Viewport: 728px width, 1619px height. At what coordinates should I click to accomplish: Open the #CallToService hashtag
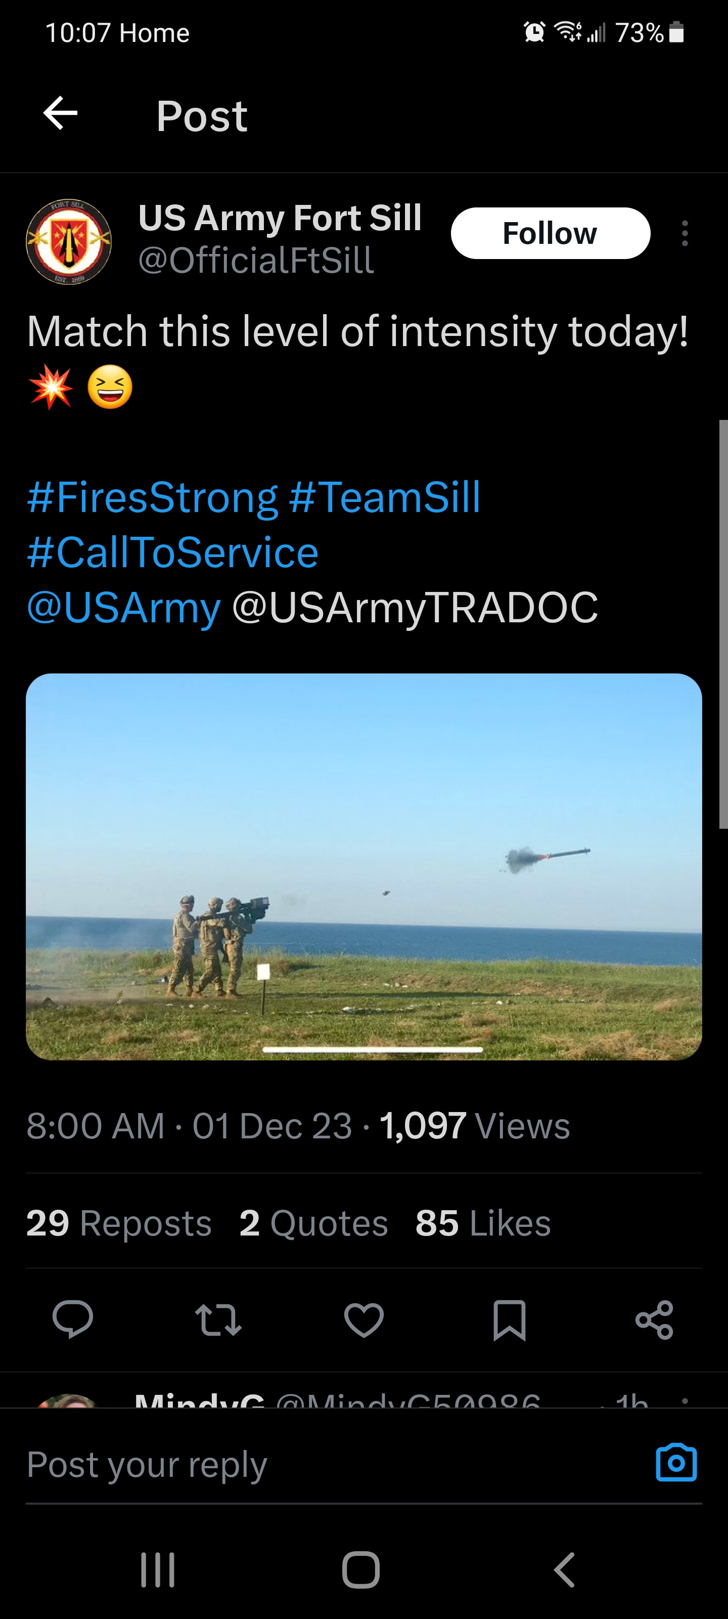173,552
